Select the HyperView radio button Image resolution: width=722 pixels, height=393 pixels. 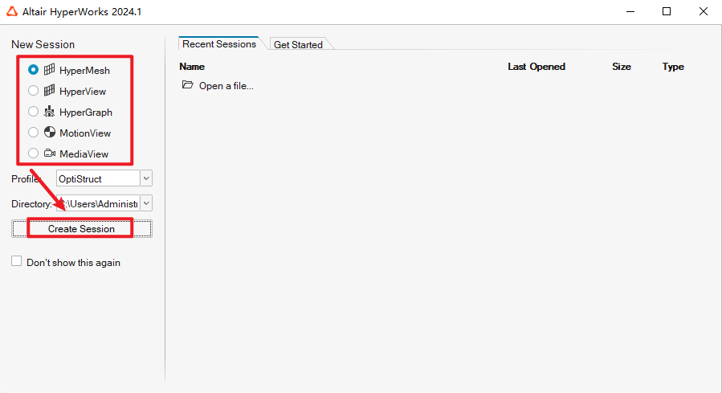coord(33,91)
